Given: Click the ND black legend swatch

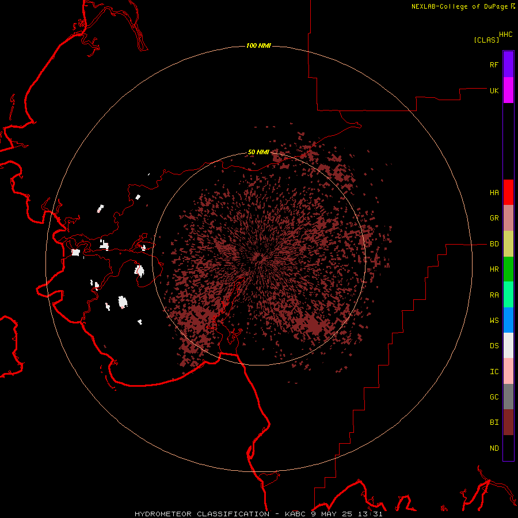Looking at the screenshot, I should (x=508, y=448).
